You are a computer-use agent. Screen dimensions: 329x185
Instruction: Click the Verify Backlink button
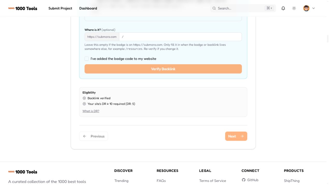pyautogui.click(x=163, y=69)
